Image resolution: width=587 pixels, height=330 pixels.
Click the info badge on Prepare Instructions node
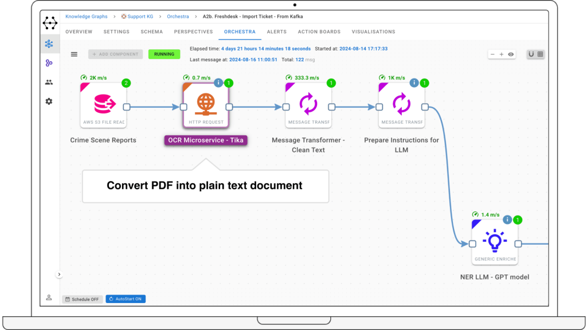click(414, 83)
